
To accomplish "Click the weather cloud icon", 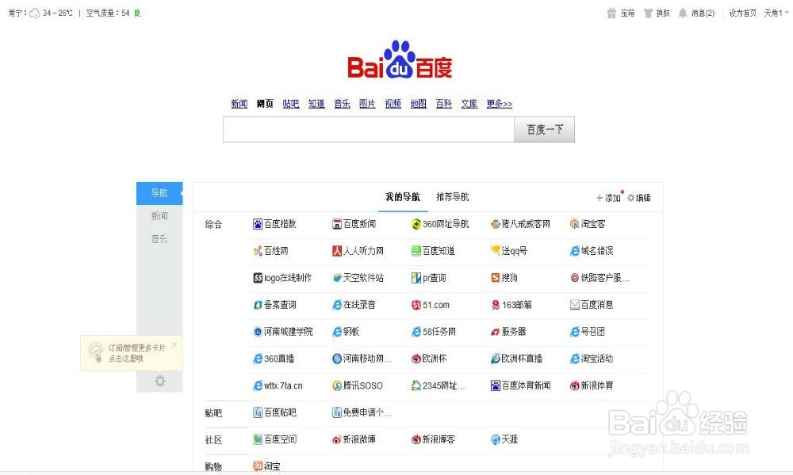I will click(x=34, y=13).
